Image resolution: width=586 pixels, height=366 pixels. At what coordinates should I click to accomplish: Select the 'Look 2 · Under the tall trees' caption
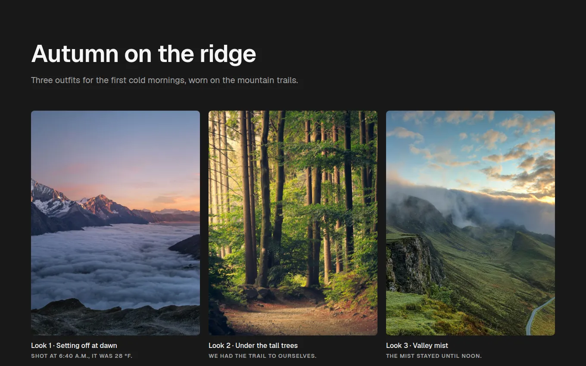point(253,345)
